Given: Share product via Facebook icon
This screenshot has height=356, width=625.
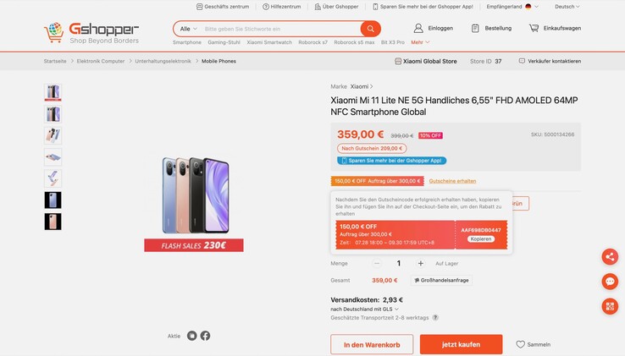Looking at the screenshot, I should (205, 336).
